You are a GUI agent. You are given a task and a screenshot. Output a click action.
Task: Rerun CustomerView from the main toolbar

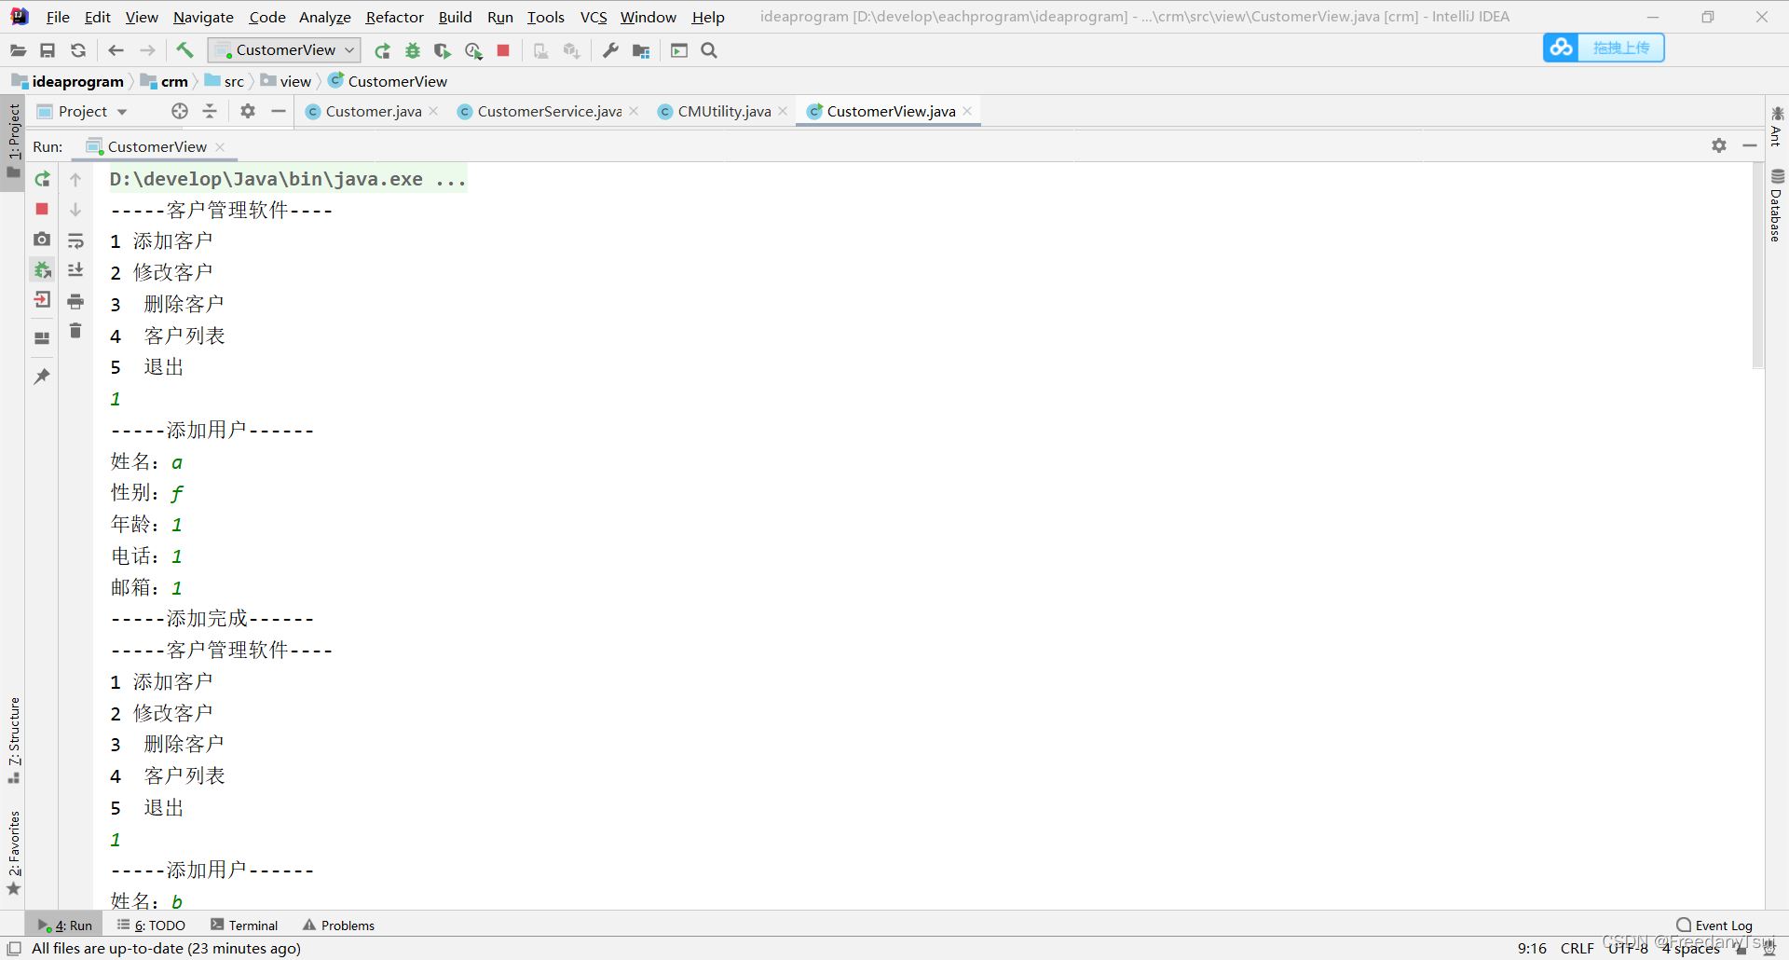[x=382, y=50]
